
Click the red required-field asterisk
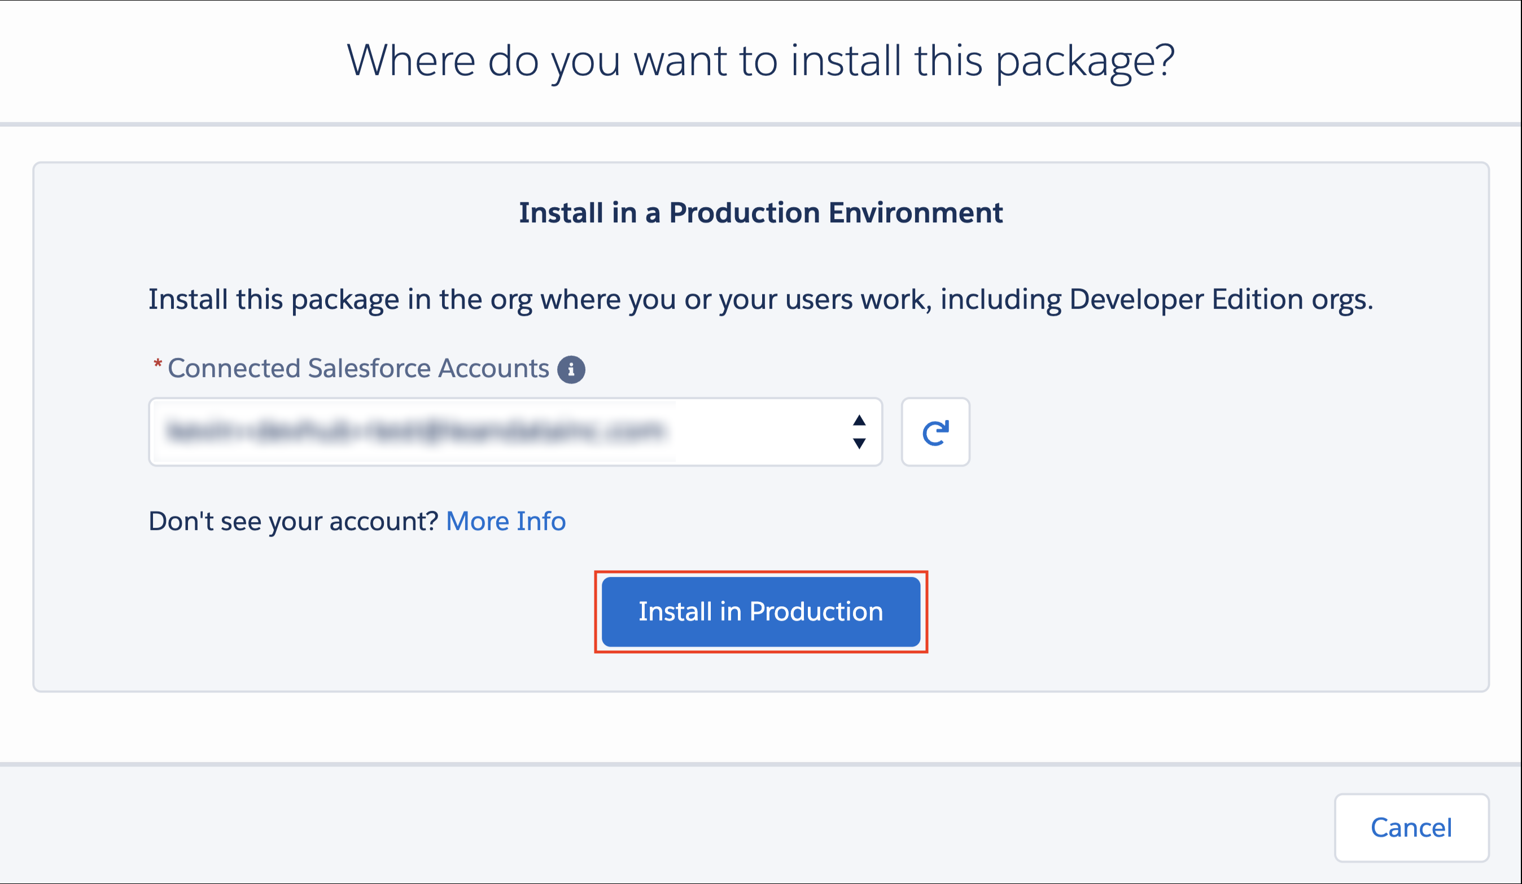pos(158,364)
